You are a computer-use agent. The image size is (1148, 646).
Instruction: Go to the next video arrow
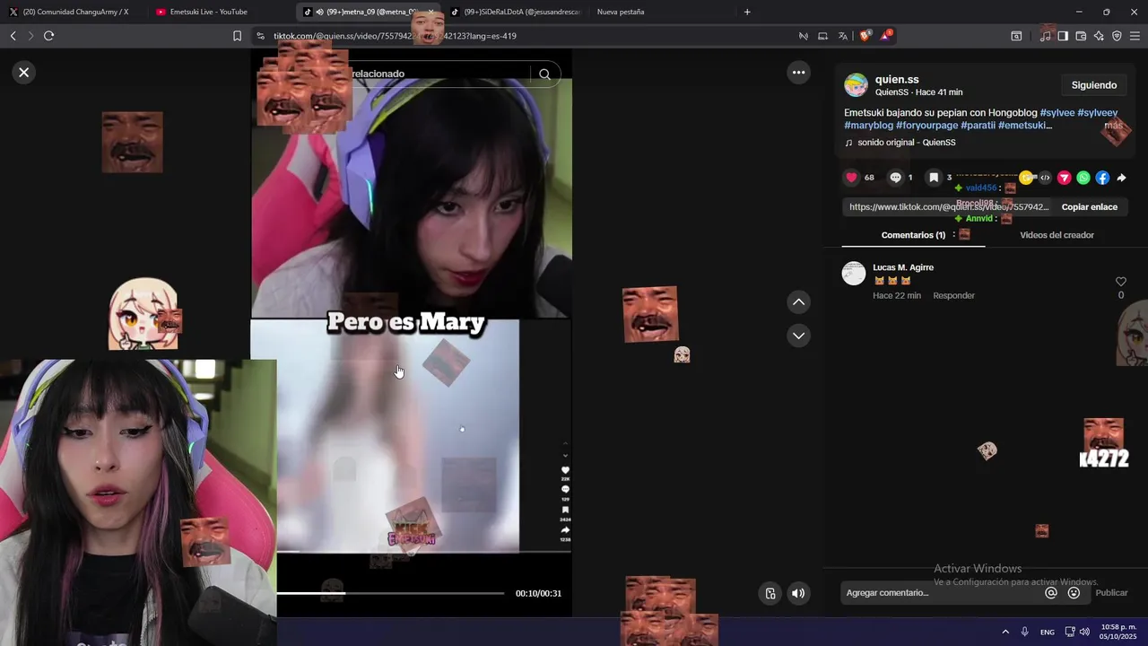point(798,336)
